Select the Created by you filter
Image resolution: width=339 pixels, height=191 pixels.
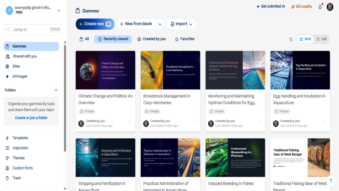[152, 39]
